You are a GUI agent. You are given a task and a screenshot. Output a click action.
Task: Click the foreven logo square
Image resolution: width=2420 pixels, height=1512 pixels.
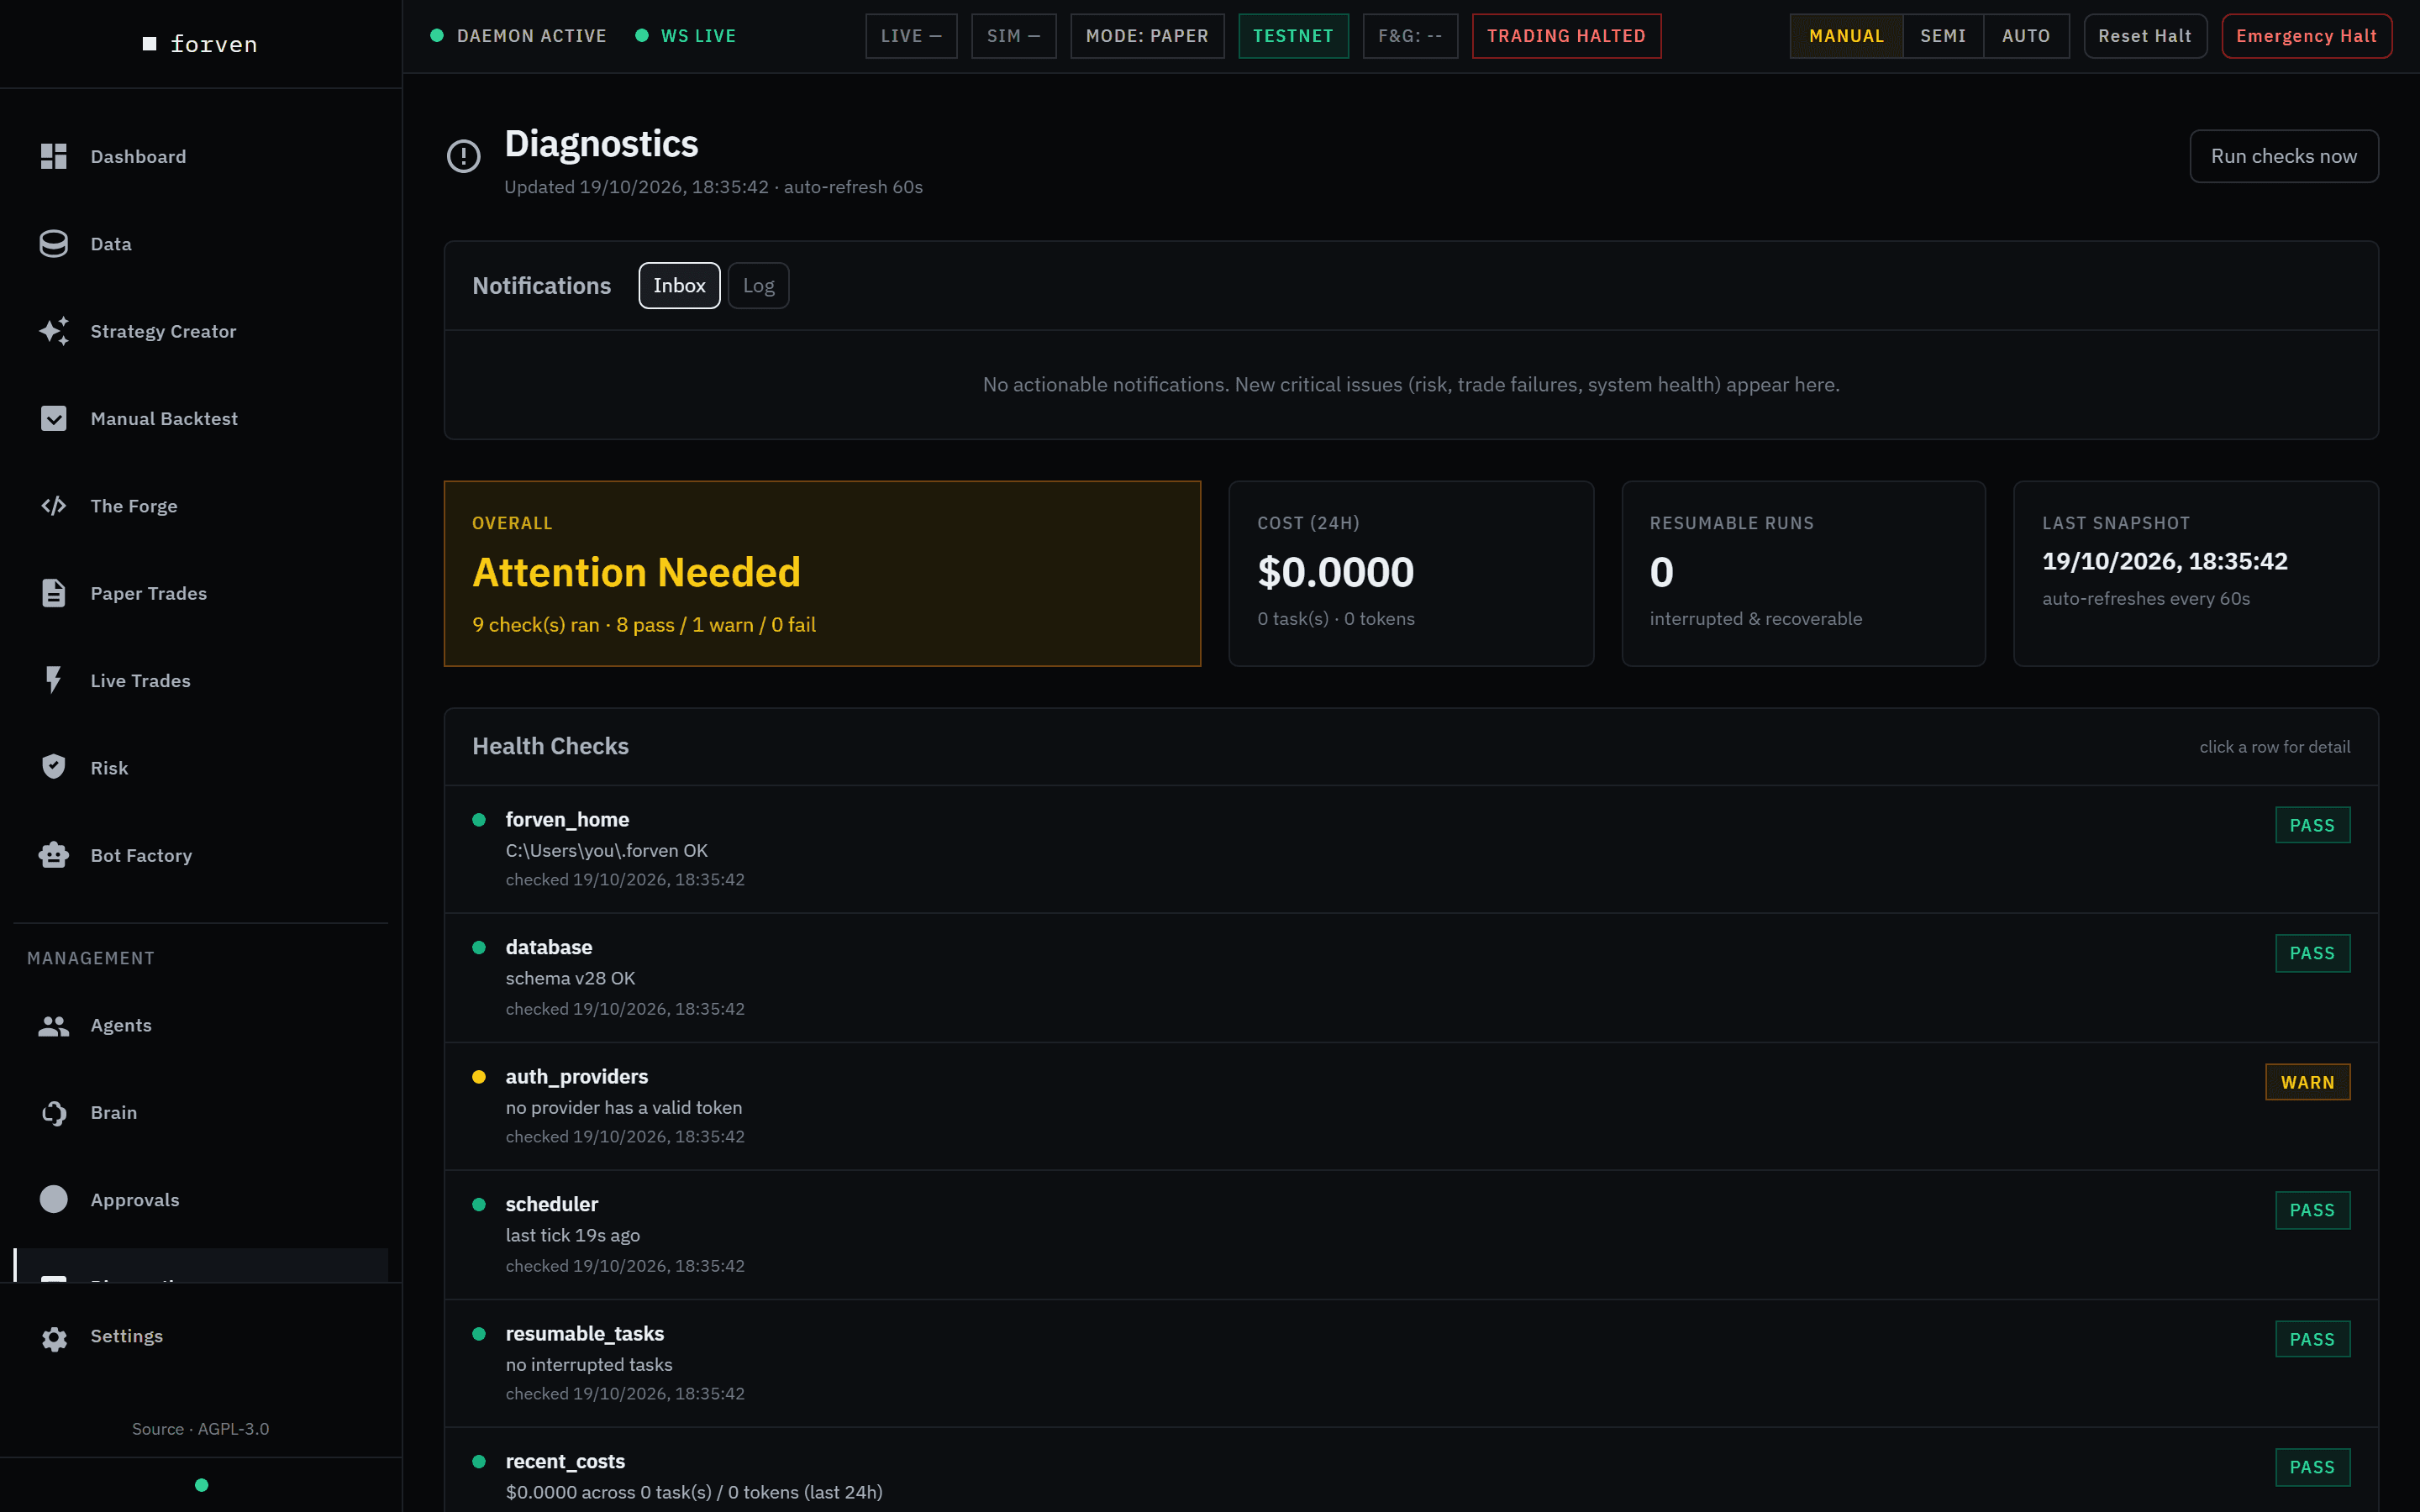[150, 44]
